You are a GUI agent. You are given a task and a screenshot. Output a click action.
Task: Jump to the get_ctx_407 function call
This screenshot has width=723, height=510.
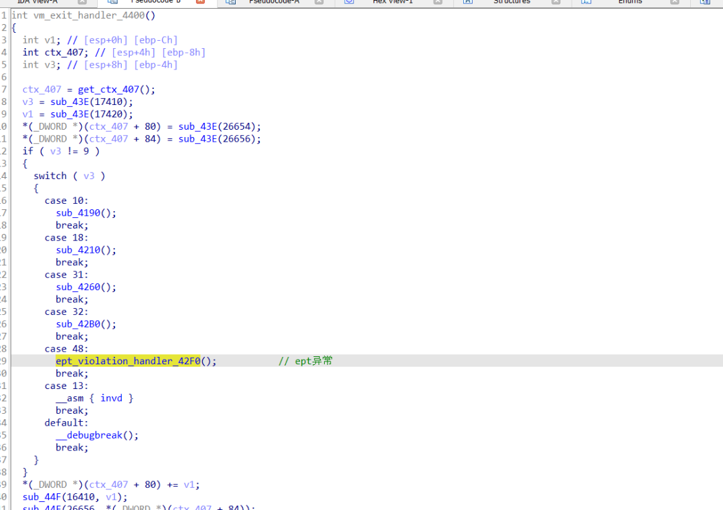(x=108, y=90)
